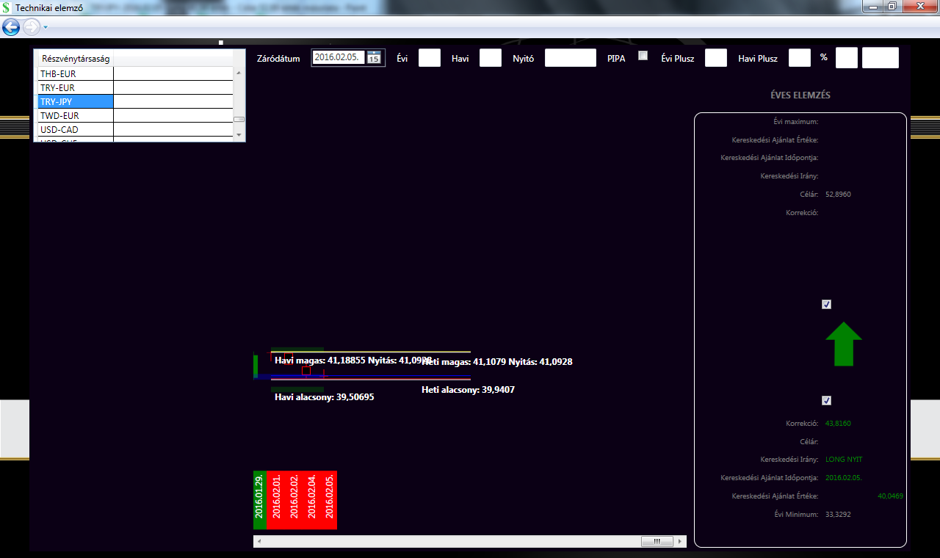Screen dimensions: 940x558
Task: Select USD-CAD from the currency pair list
Action: (x=76, y=130)
